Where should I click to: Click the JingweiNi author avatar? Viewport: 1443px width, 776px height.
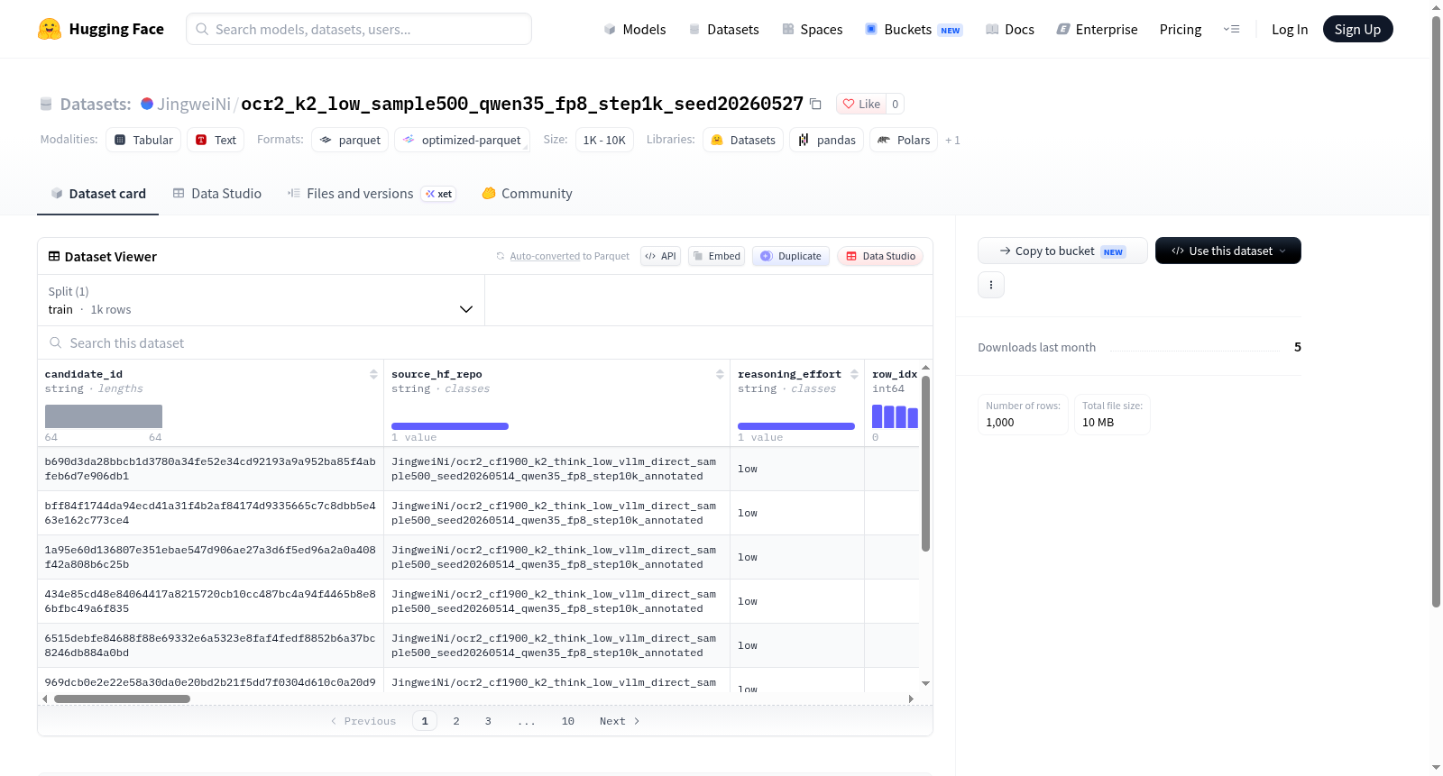[x=147, y=104]
